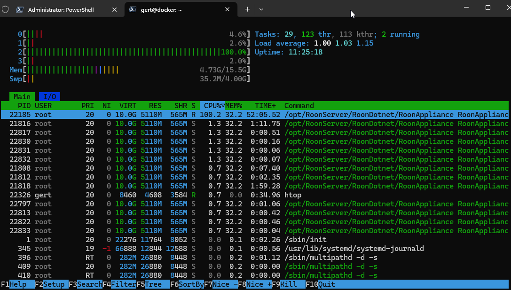Click F3 Search in the function bar
Screen dimensions: 511x290
tap(86, 284)
